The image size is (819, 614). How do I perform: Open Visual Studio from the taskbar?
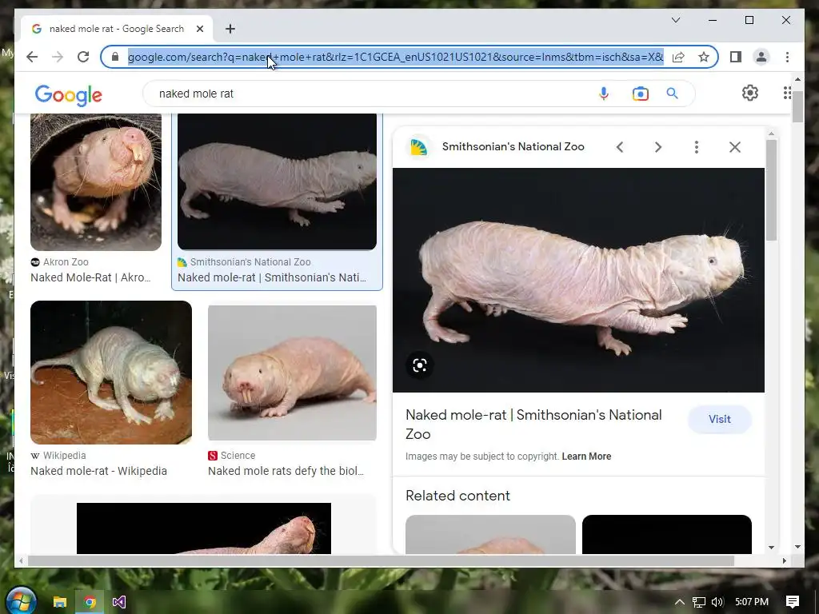click(118, 602)
